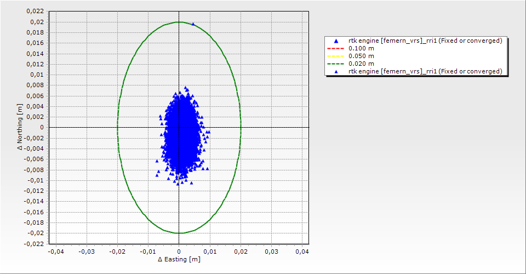Select the yellow dashed line legend swatch
Viewport: 526px width, 274px height.
[336, 56]
